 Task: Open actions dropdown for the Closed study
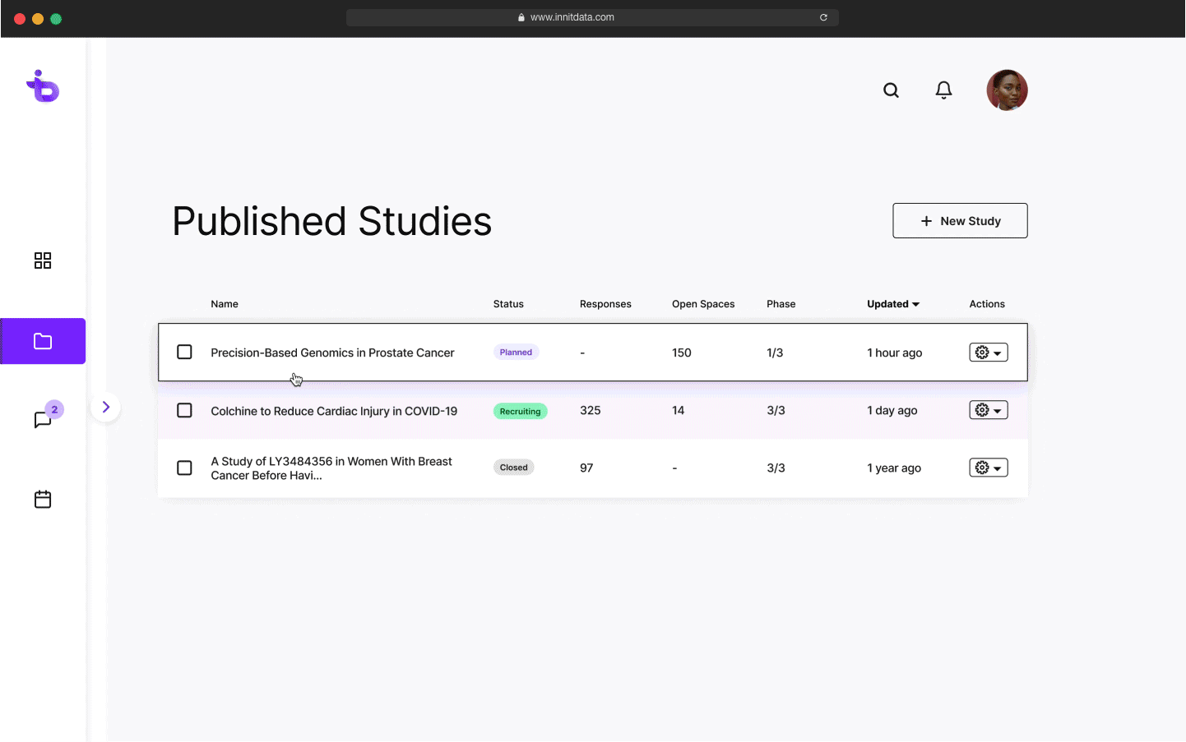point(988,468)
